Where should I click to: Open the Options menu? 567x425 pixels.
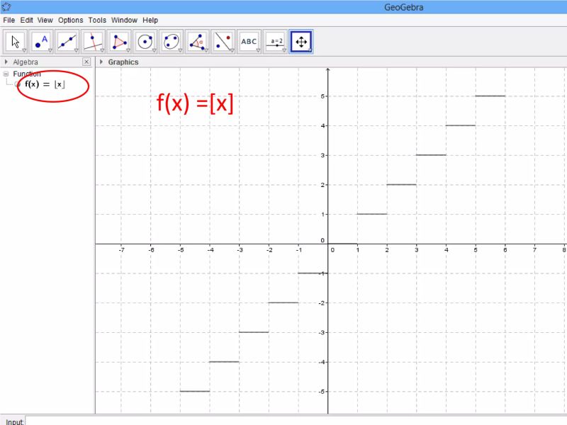[70, 20]
